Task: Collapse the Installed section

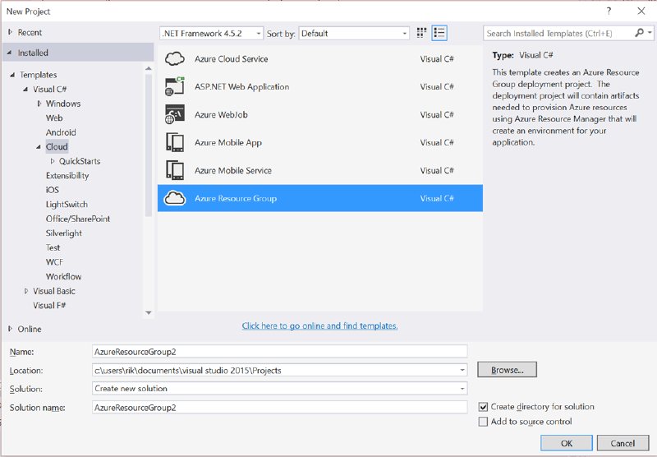Action: 9,53
